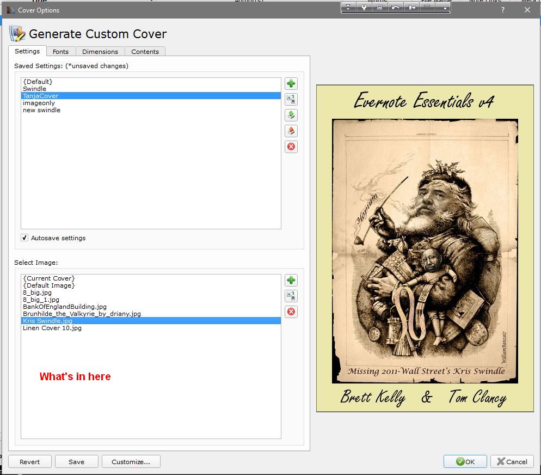
Task: Select the imageonly saved setting
Action: [151, 103]
